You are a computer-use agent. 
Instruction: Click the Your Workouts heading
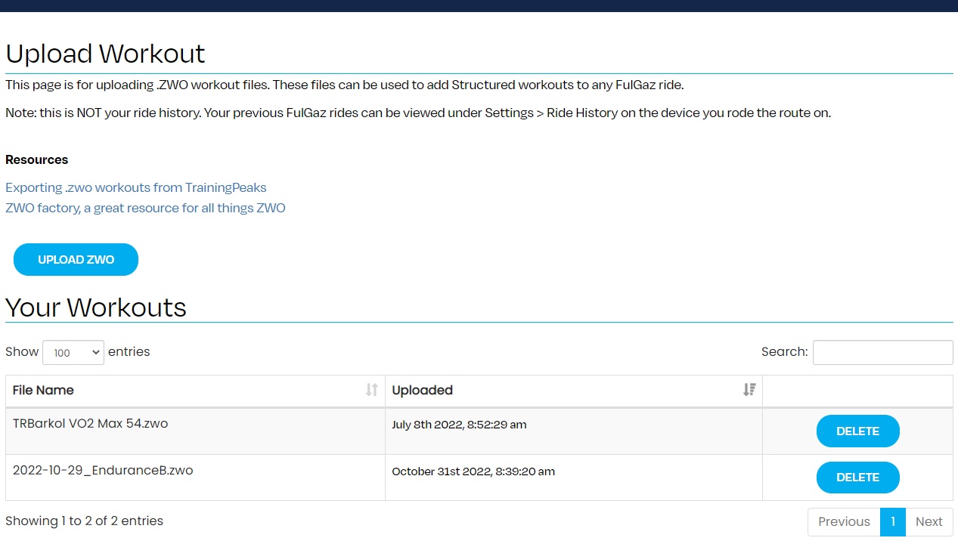[96, 308]
